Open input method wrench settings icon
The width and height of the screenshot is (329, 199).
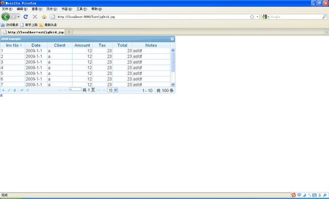point(325,195)
